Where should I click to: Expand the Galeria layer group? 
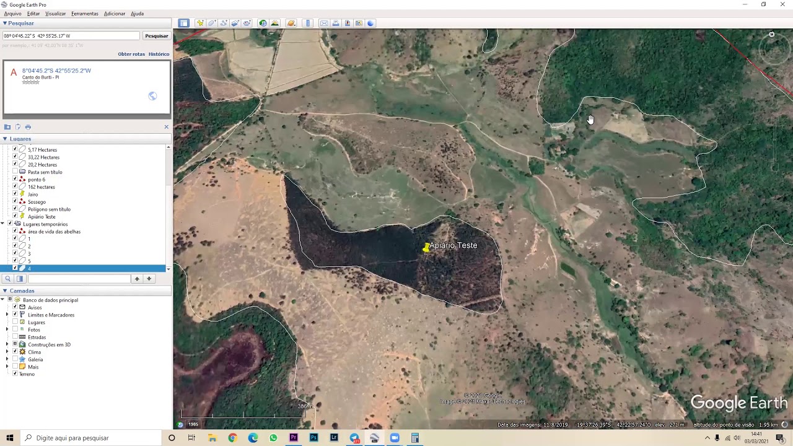[x=7, y=359]
